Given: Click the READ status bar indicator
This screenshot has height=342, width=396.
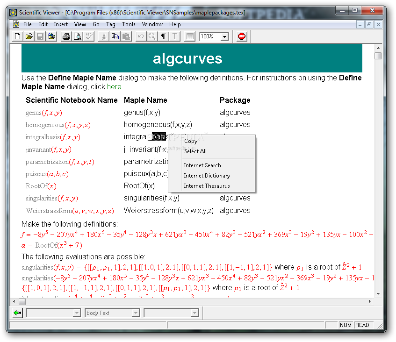Looking at the screenshot, I should [362, 325].
